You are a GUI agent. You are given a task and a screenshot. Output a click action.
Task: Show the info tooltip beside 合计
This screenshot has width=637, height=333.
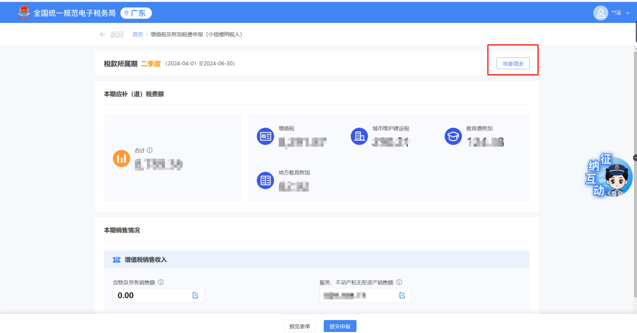pos(150,150)
